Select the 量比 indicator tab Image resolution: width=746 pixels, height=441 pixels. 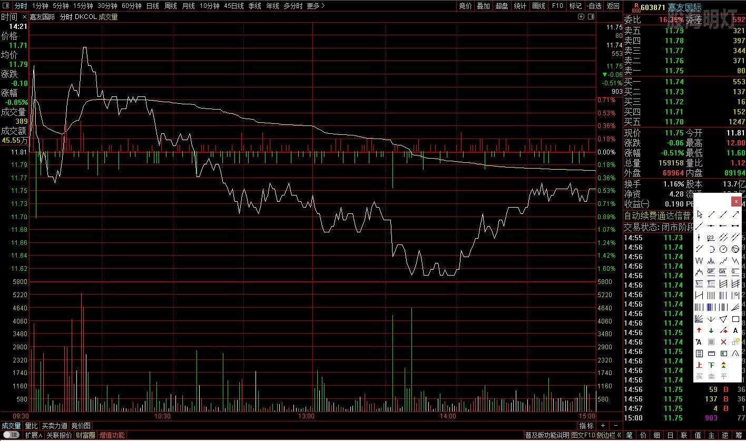pyautogui.click(x=31, y=426)
